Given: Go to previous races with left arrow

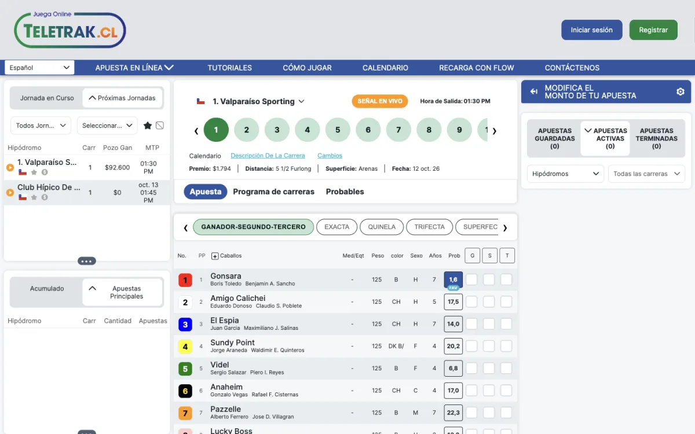Looking at the screenshot, I should [196, 131].
